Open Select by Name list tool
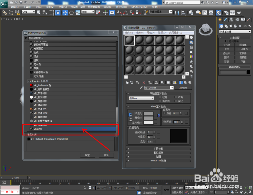Image resolution: width=253 pixels, height=195 pixels. click(45, 13)
